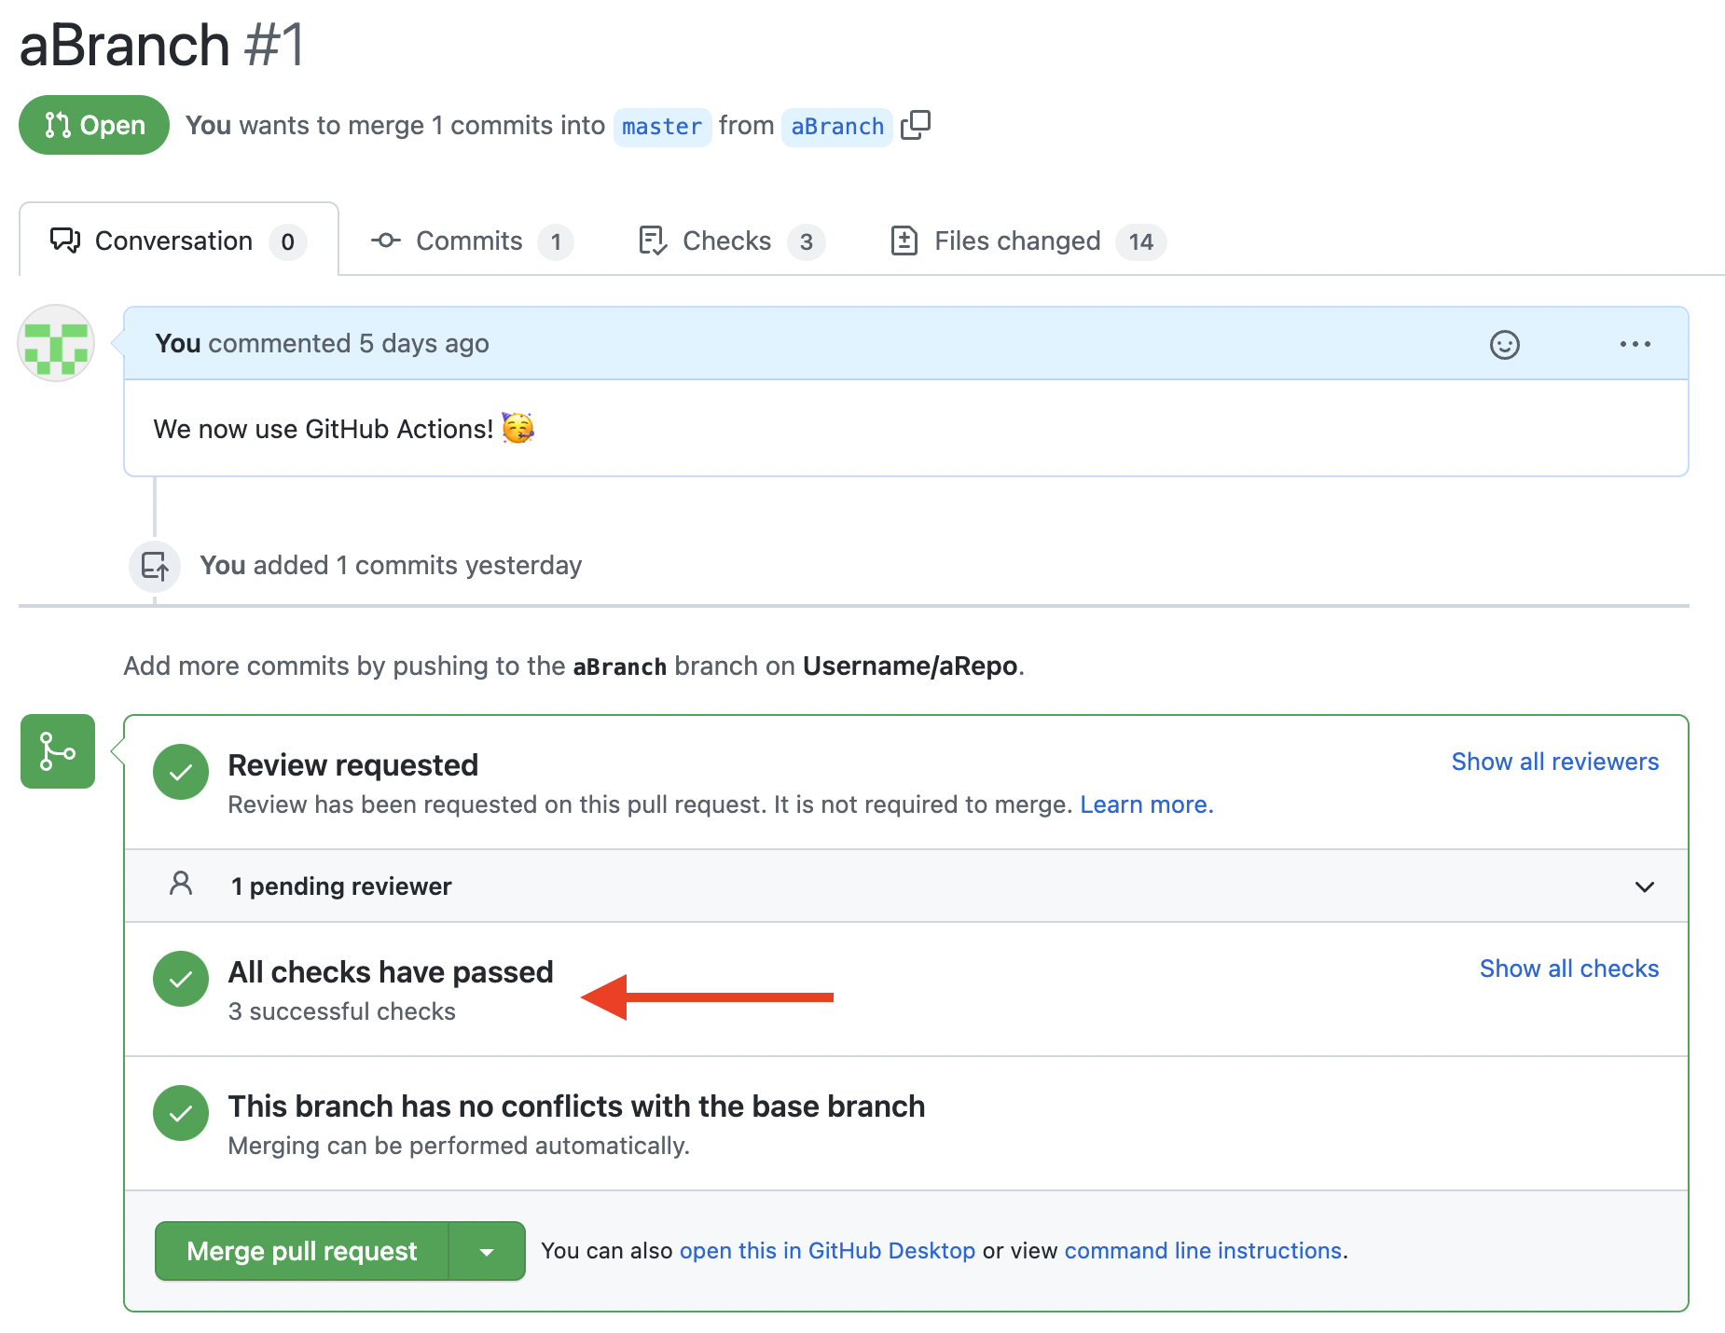
Task: Click the aBranch head branch label
Action: point(837,126)
